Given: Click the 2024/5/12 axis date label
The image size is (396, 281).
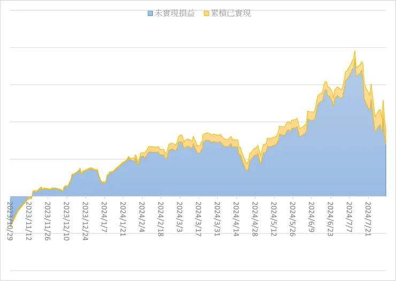Looking at the screenshot, I should (x=274, y=219).
